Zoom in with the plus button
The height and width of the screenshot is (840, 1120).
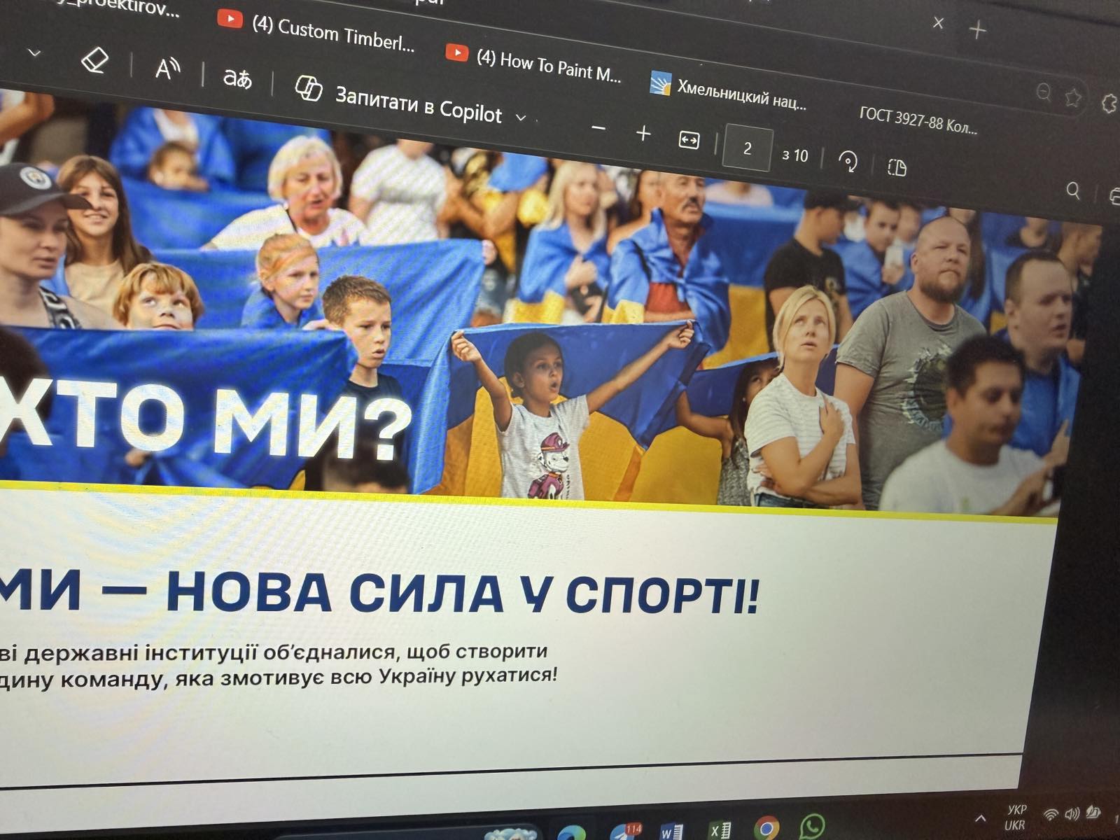pyautogui.click(x=643, y=133)
